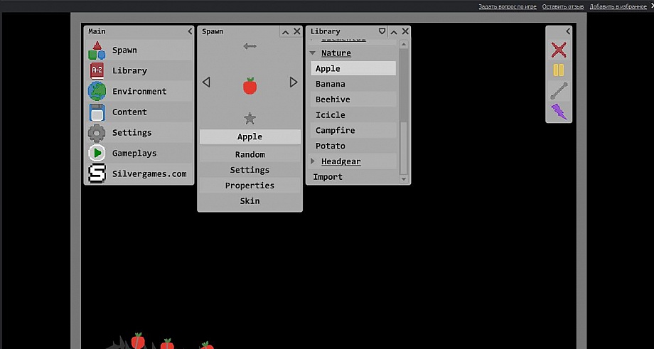Click Import in Library panel

tap(328, 177)
